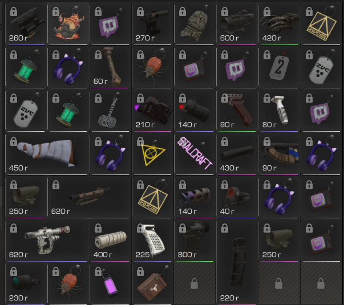Choose the 450 g white wrapped stock

click(47, 153)
